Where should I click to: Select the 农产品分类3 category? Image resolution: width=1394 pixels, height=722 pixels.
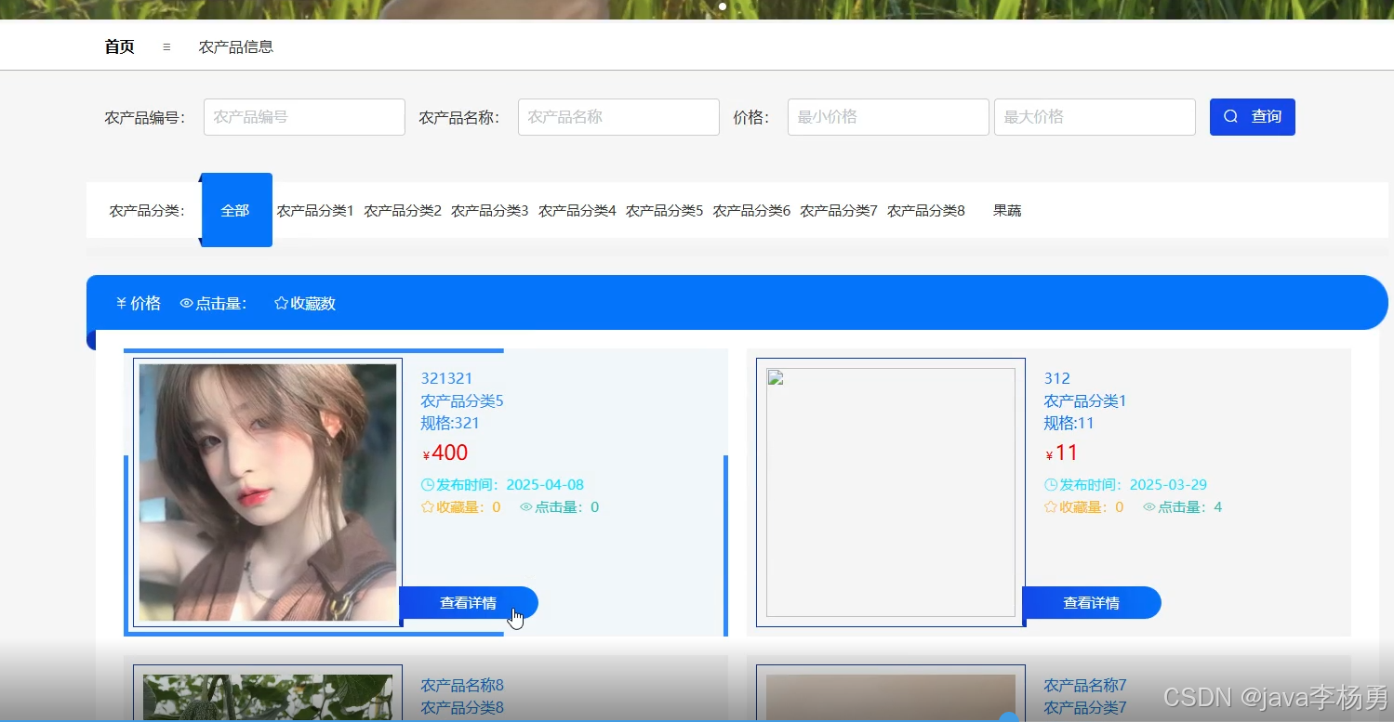[x=490, y=211]
